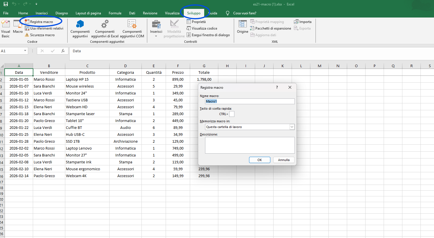Click the Quantità header cell
The height and width of the screenshot is (238, 434).
154,73
